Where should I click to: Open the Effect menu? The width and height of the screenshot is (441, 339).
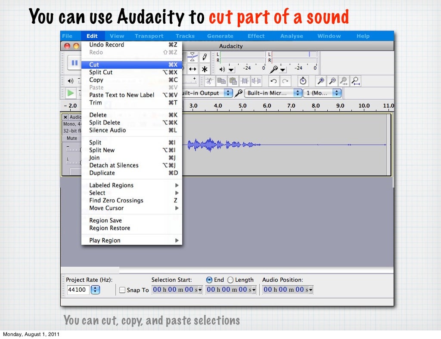(x=256, y=36)
